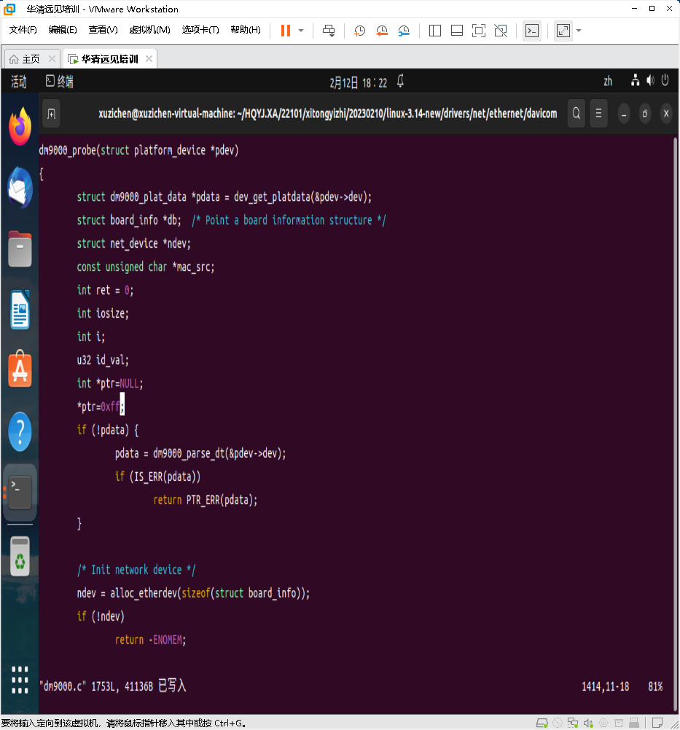Toggle the VMware library panel

click(x=434, y=31)
